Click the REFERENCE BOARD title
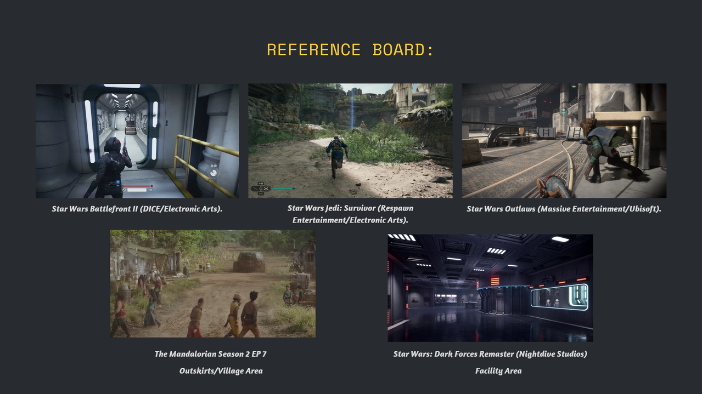The height and width of the screenshot is (394, 702). coord(350,50)
